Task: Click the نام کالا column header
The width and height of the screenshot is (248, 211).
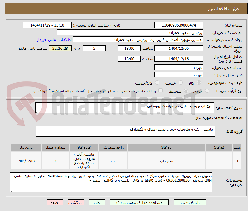Action: 167,148
